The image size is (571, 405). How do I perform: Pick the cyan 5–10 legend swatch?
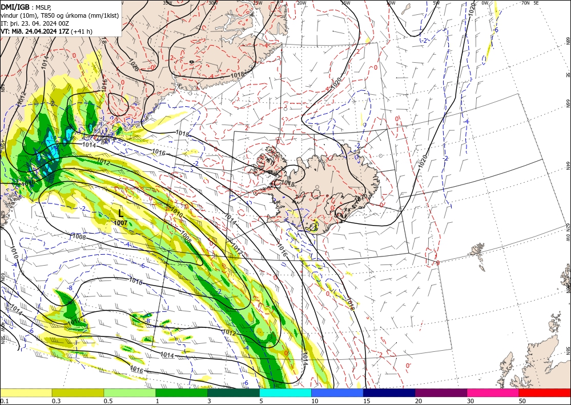pos(285,392)
